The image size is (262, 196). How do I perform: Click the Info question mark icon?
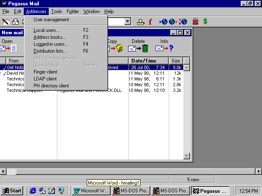165,49
